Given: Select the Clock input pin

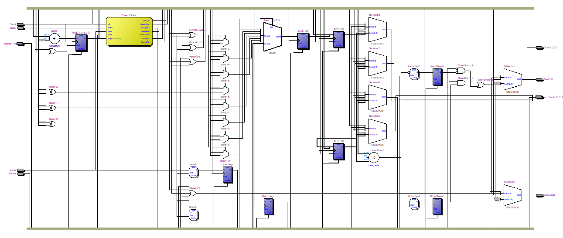Looking at the screenshot, I should click(x=20, y=24).
